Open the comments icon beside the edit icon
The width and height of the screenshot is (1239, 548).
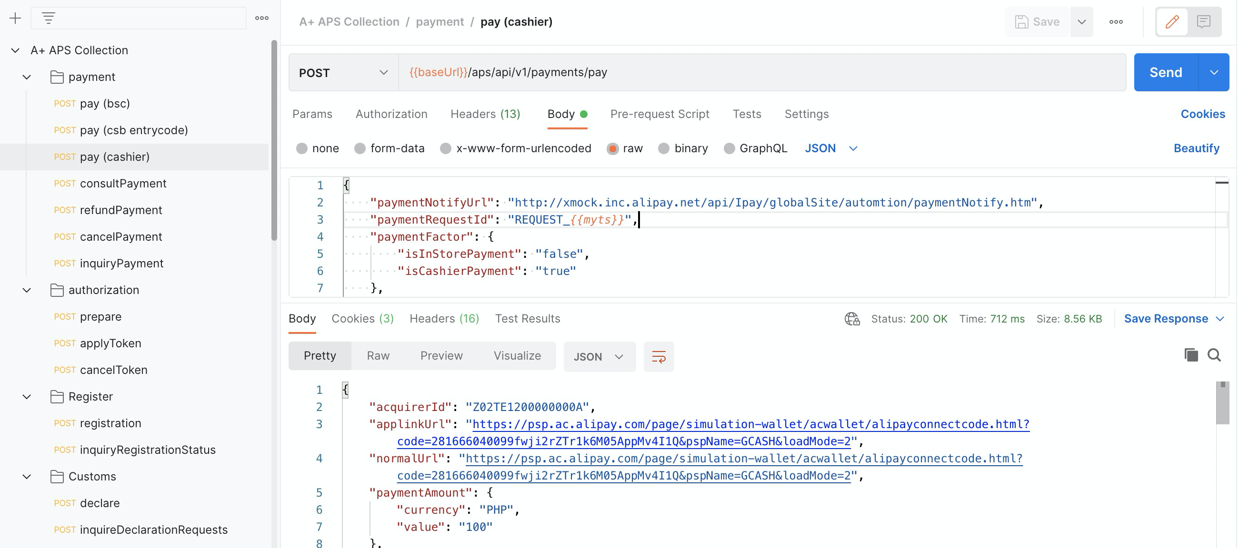tap(1203, 21)
